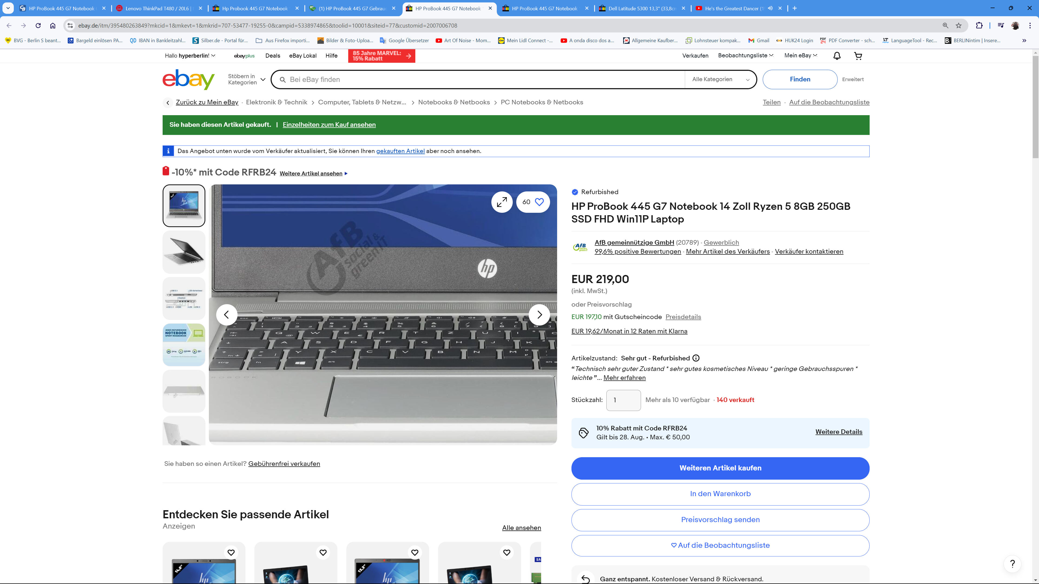This screenshot has height=584, width=1039.
Task: Open the Alle Kategorien dropdown
Action: click(720, 79)
